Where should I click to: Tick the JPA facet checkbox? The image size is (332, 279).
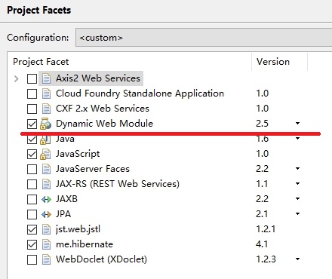click(x=32, y=215)
